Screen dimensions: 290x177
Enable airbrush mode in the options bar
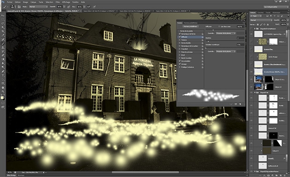click(89, 6)
